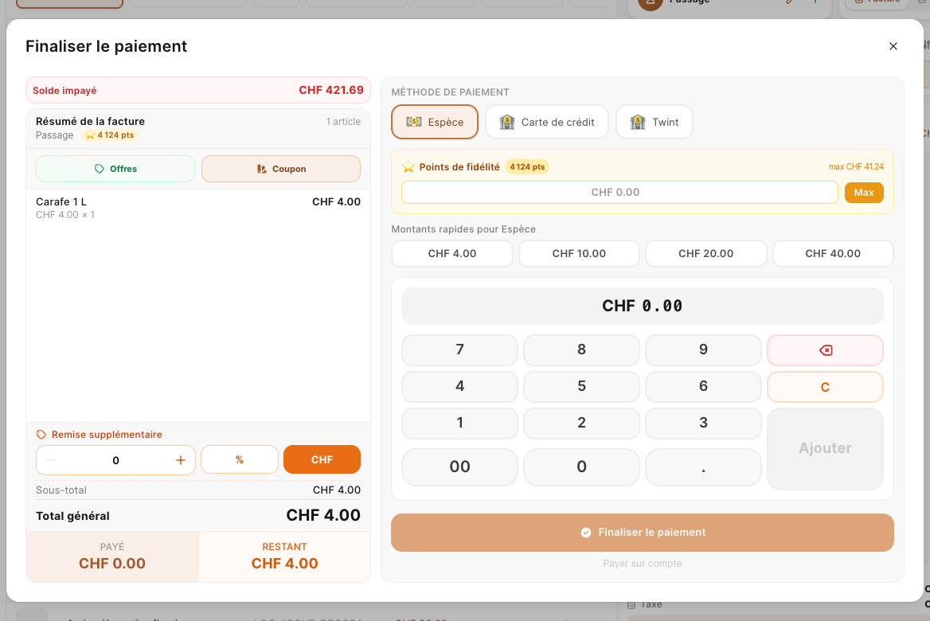Click the keypad amount display CHF 0.00

(x=643, y=306)
